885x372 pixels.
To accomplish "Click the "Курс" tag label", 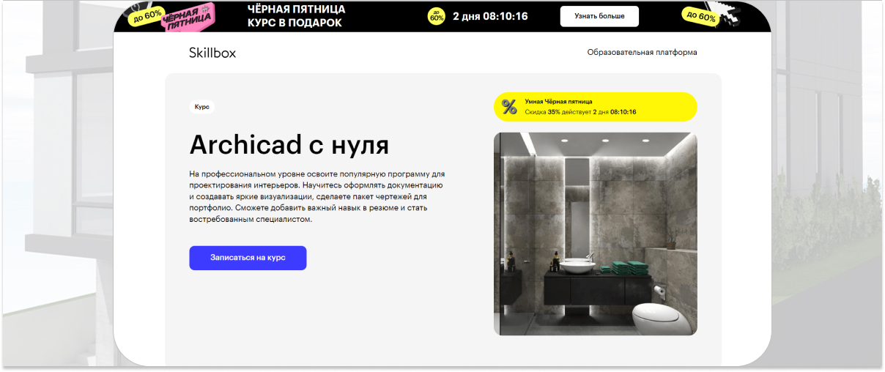I will pyautogui.click(x=202, y=107).
